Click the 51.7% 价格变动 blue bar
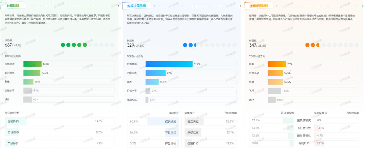The width and height of the screenshot is (365, 148). click(x=169, y=64)
